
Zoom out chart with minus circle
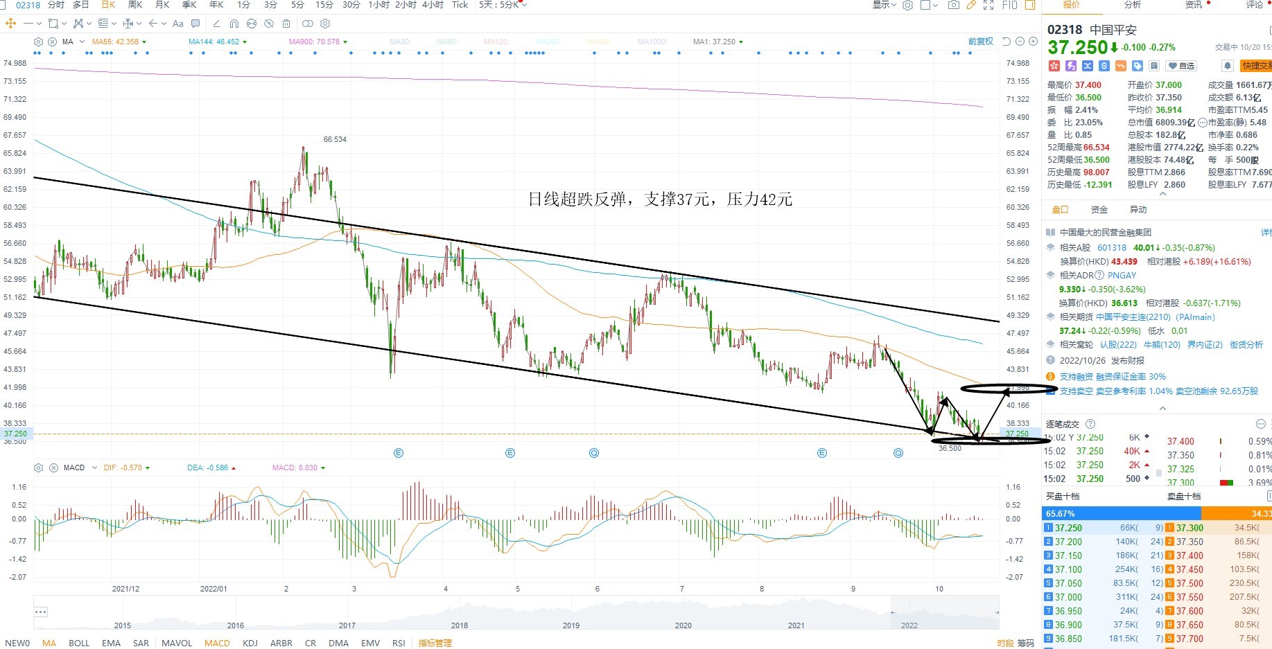[x=1020, y=42]
